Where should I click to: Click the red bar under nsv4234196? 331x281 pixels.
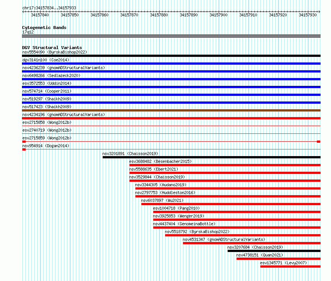click(171, 118)
